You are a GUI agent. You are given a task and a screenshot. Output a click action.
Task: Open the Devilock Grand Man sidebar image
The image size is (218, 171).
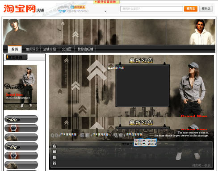click(20, 88)
